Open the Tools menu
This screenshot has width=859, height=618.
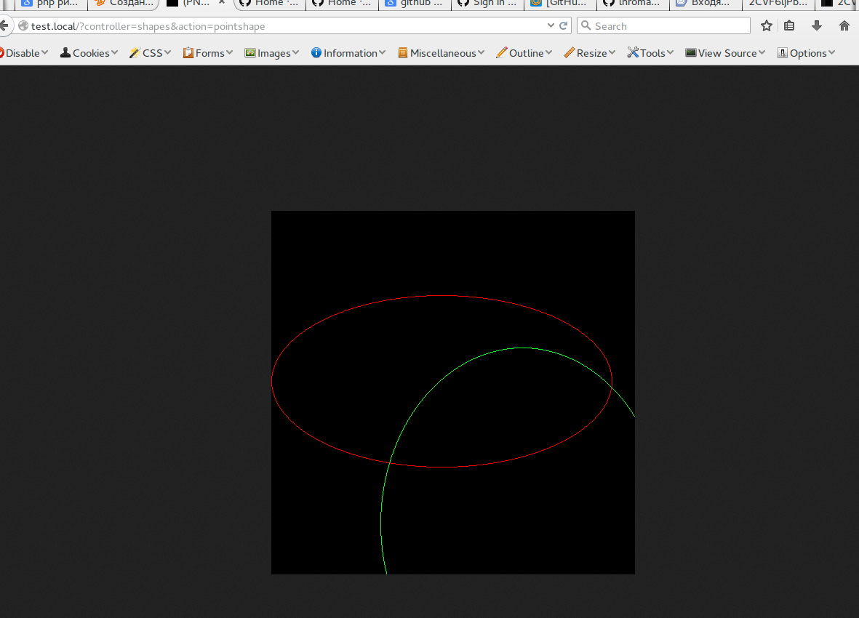(651, 53)
